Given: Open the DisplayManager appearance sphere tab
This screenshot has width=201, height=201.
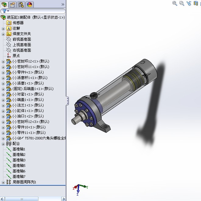Looking at the screenshot, I should 30,4.
